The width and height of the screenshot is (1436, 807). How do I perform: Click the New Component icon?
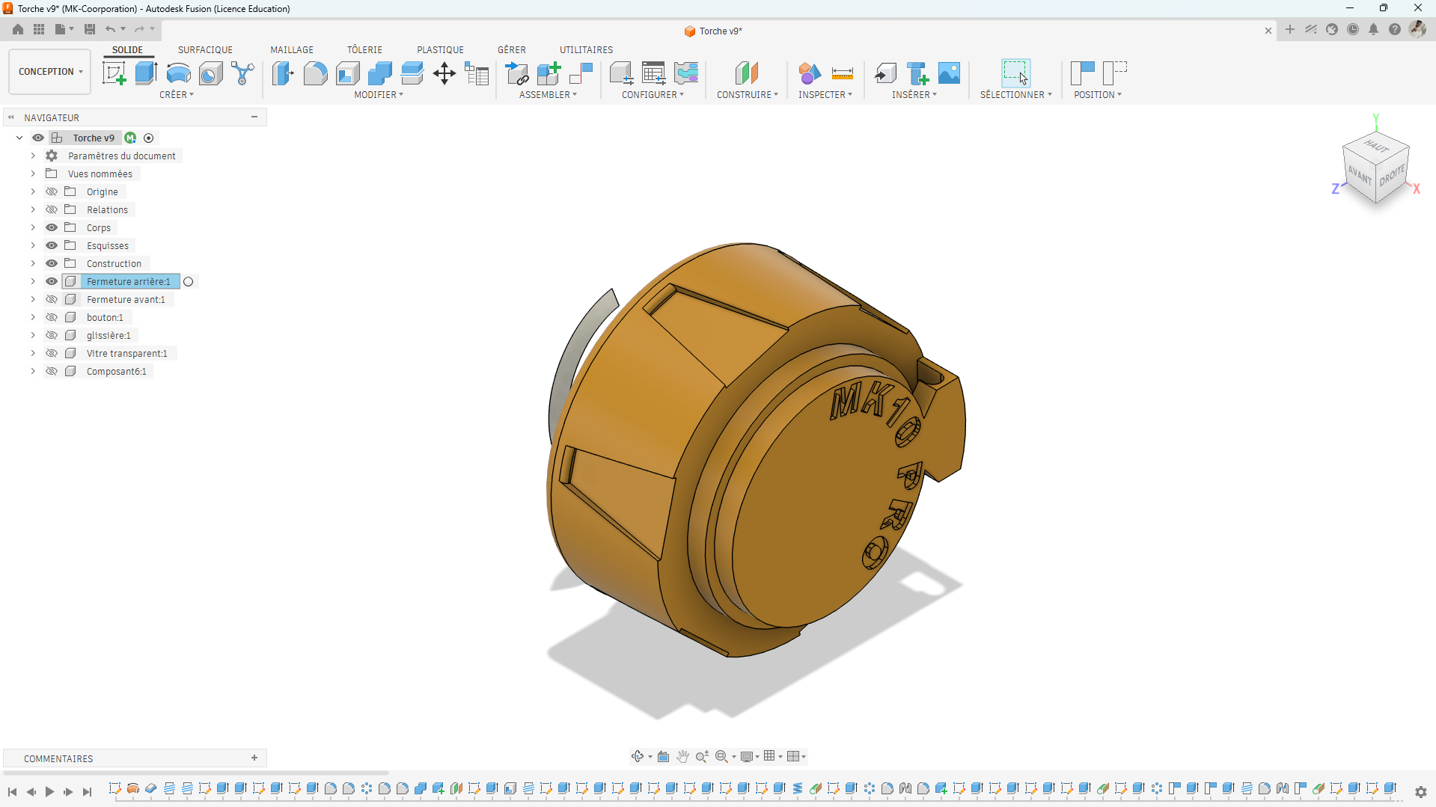(x=549, y=73)
